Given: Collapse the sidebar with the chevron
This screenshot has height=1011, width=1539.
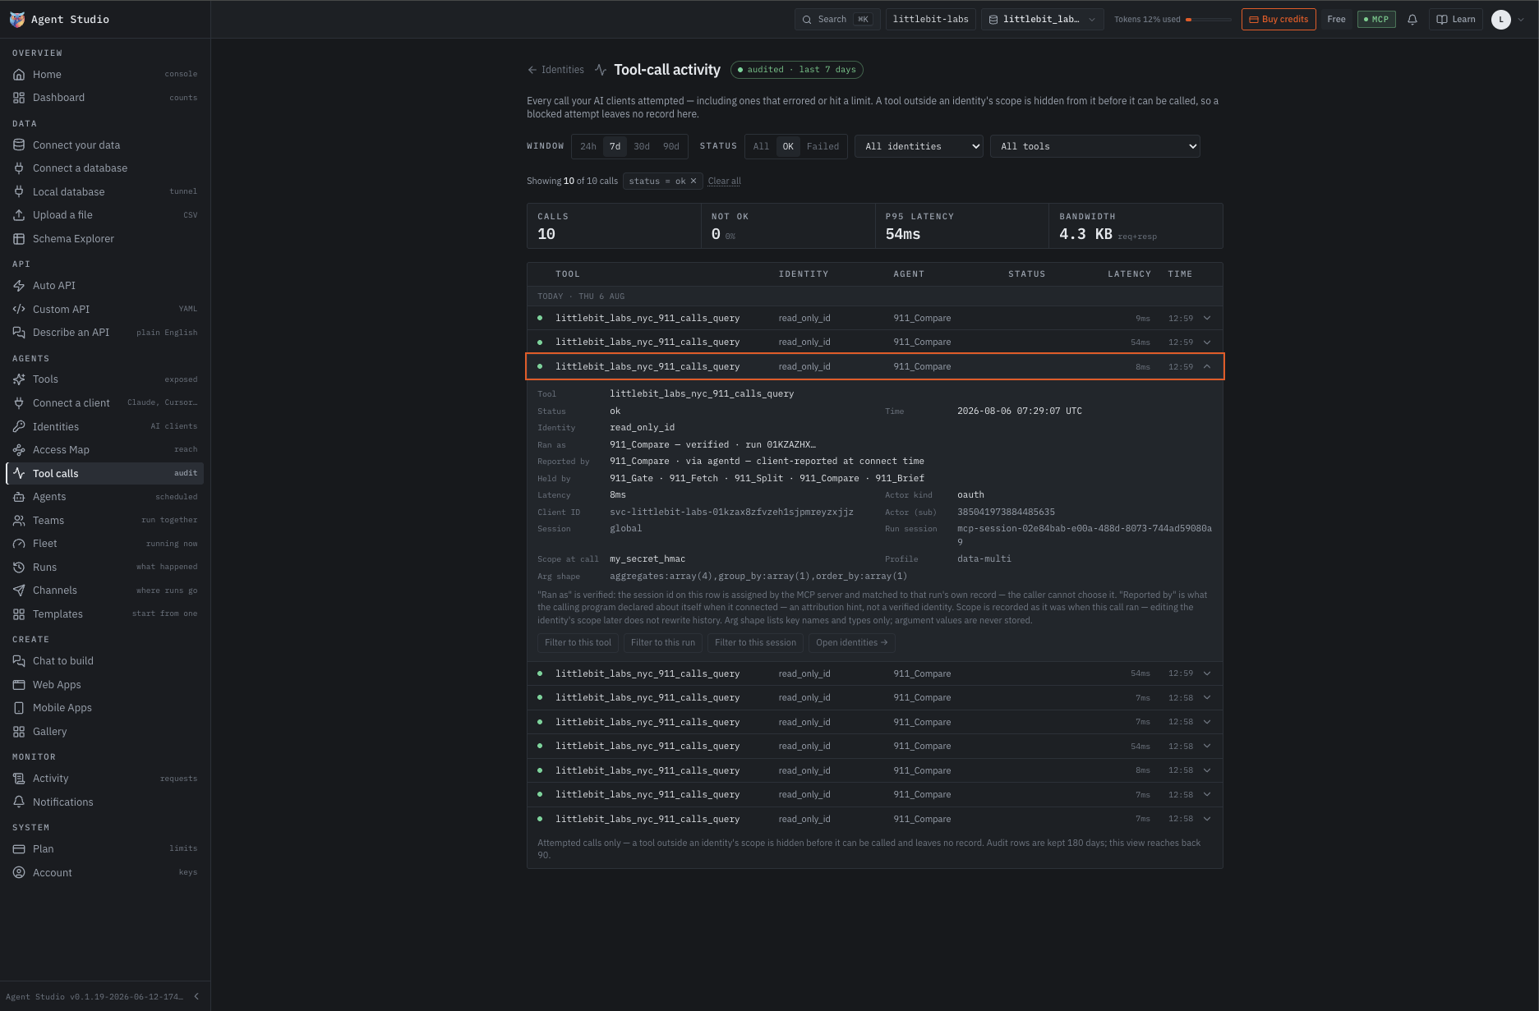Looking at the screenshot, I should pos(196,996).
